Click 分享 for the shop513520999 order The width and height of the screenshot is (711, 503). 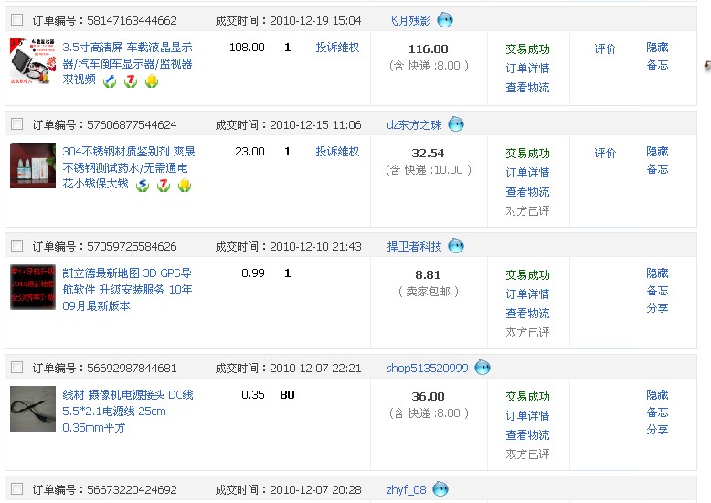coord(657,430)
